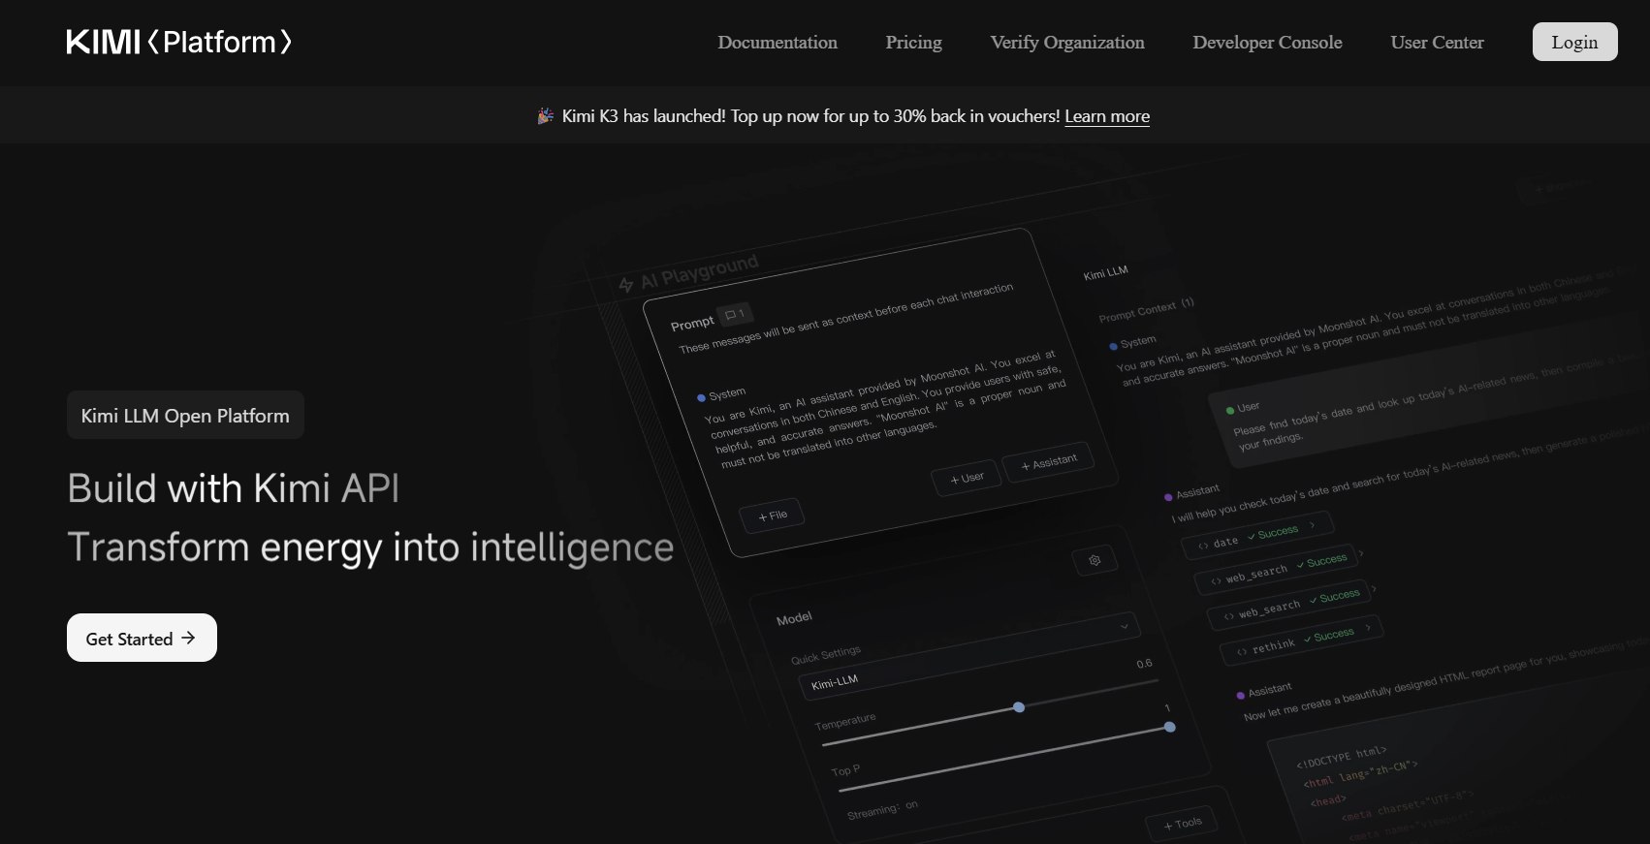The width and height of the screenshot is (1650, 844).
Task: Expand the date Success tool call row
Action: click(x=1257, y=536)
